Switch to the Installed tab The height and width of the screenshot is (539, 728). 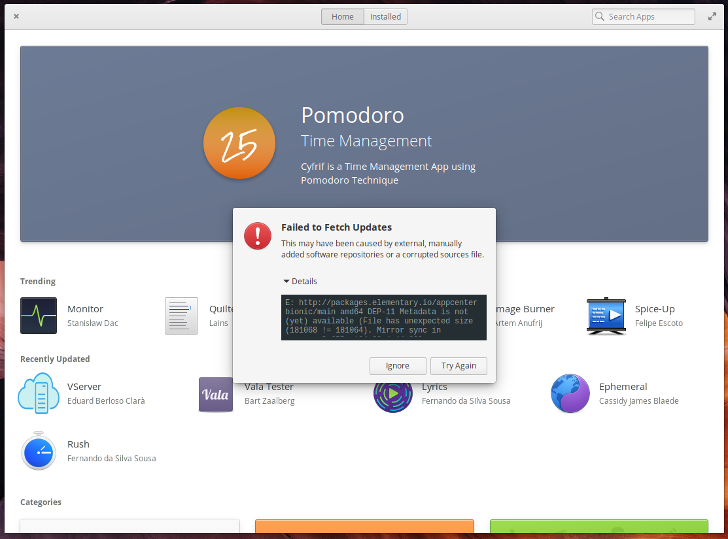385,16
